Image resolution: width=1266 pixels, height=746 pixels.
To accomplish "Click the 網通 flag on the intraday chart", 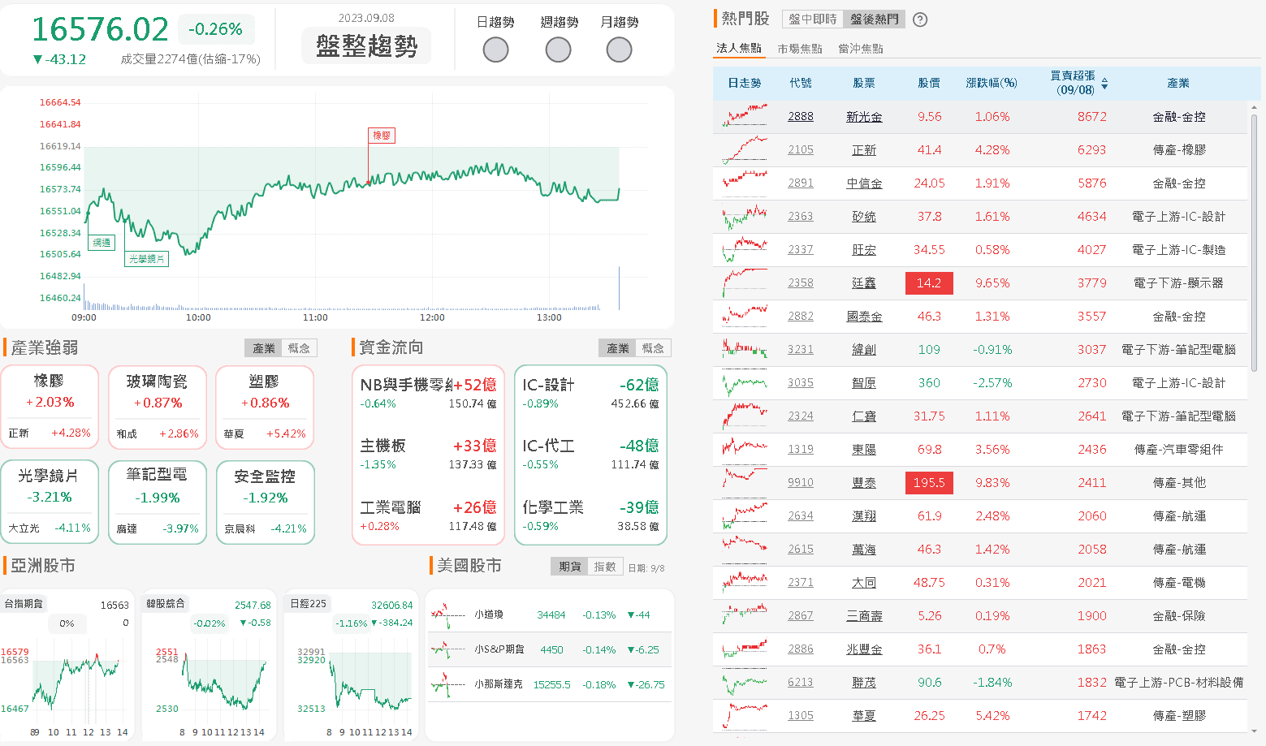I will [102, 243].
